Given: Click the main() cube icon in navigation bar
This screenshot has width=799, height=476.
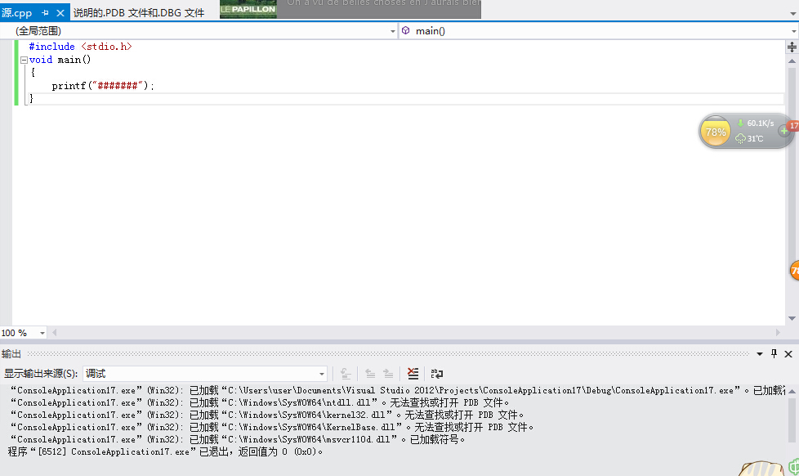Looking at the screenshot, I should (x=405, y=30).
